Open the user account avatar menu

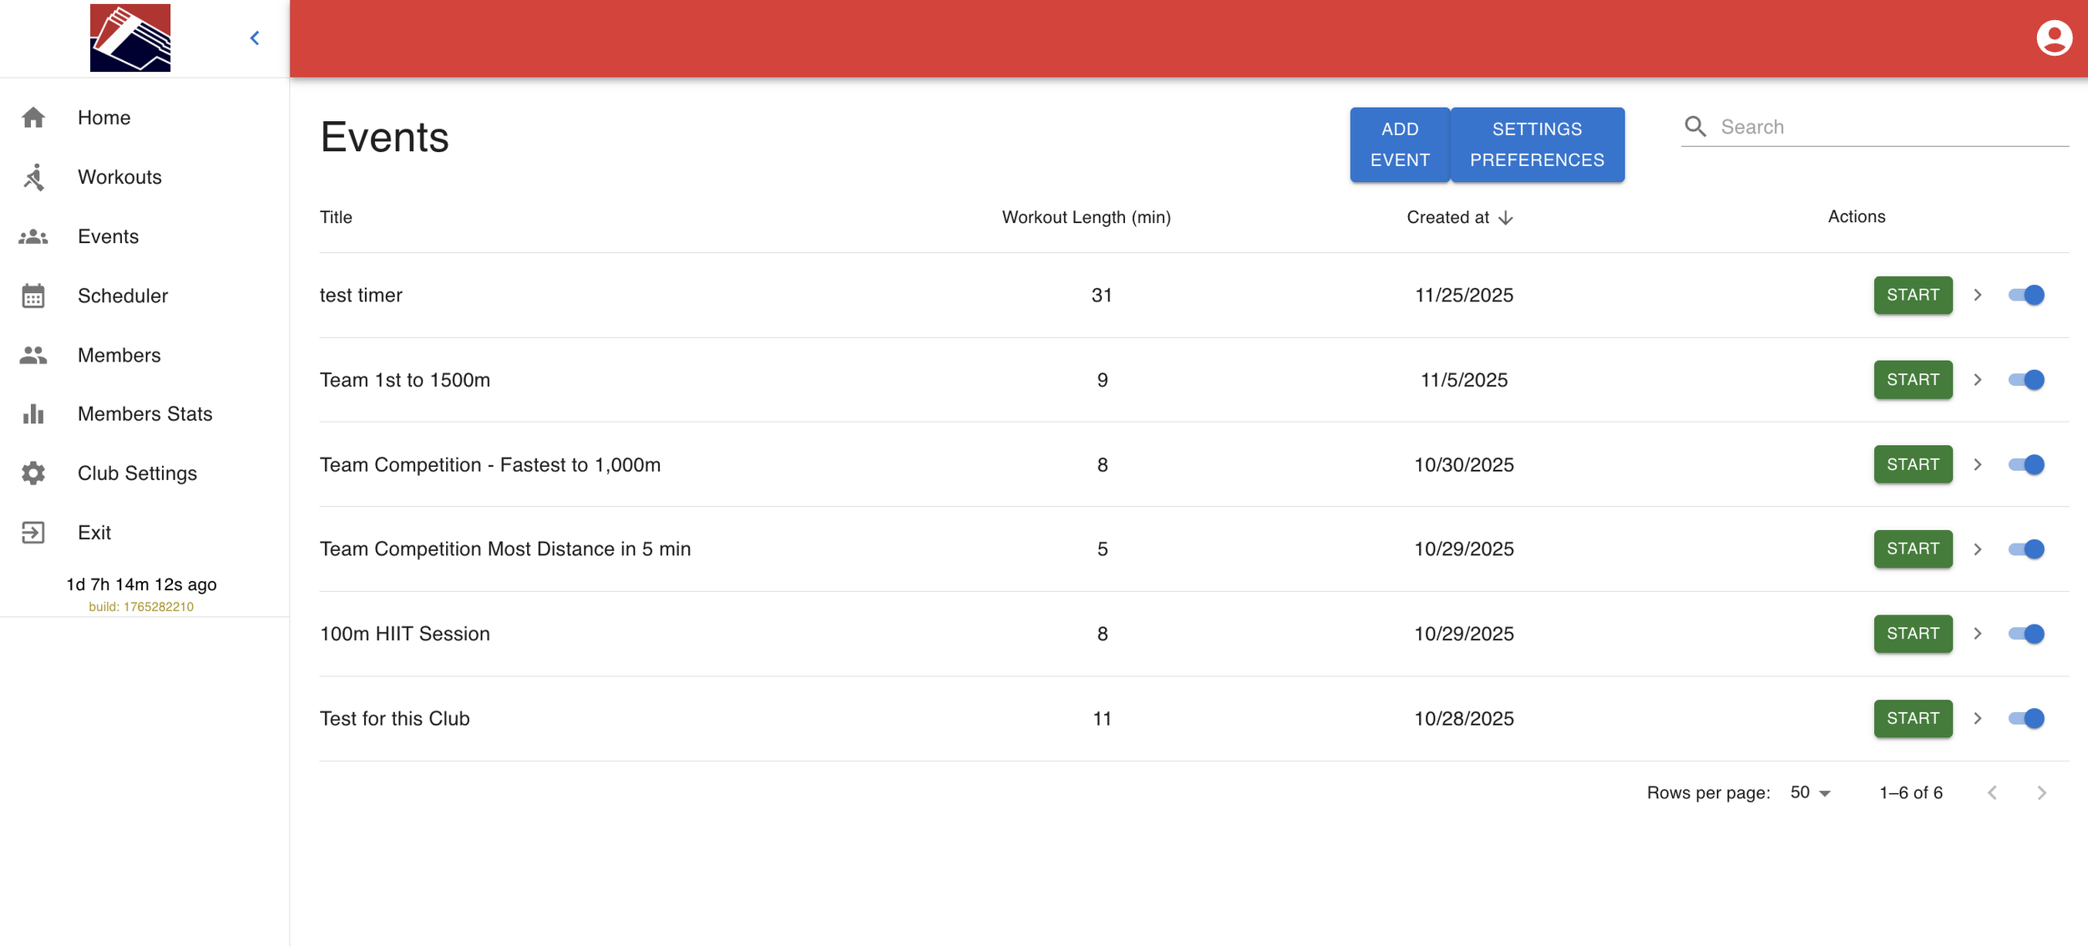[2054, 38]
